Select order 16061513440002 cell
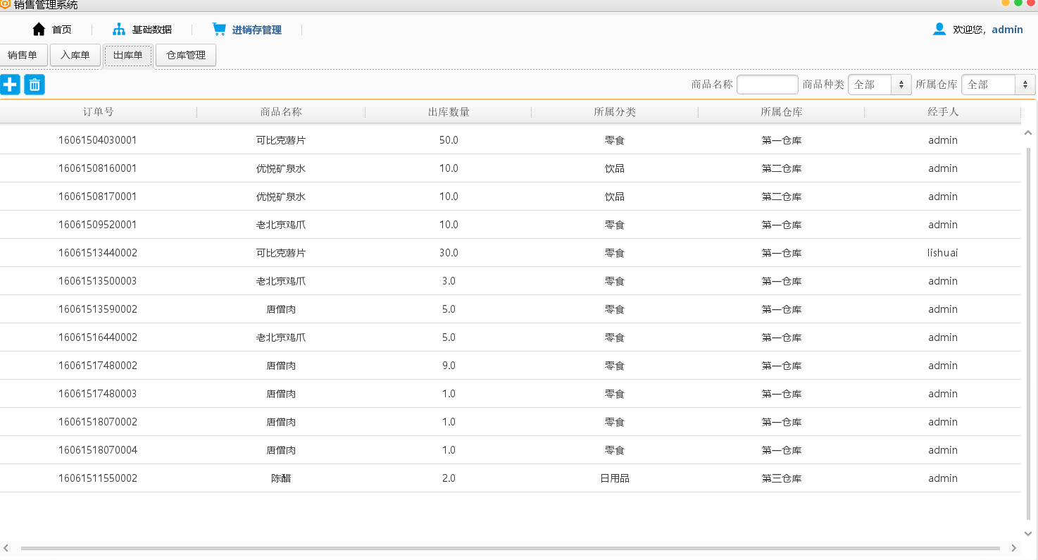 pos(98,253)
